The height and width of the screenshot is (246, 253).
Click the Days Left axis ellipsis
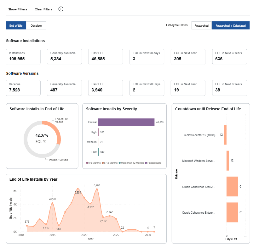pyautogui.click(x=245, y=237)
